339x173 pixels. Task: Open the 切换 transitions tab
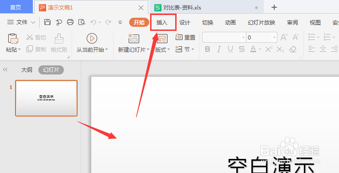point(208,22)
